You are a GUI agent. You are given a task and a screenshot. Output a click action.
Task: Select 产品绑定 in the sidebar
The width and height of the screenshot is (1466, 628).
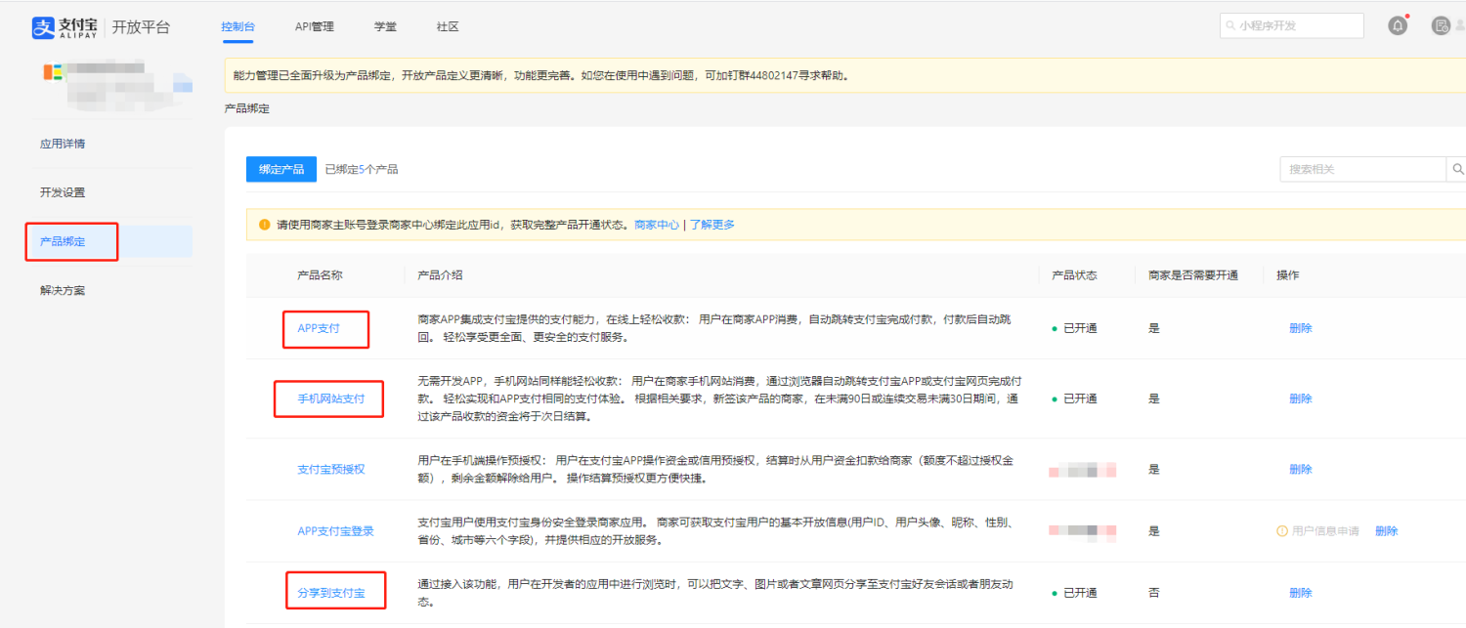(63, 241)
